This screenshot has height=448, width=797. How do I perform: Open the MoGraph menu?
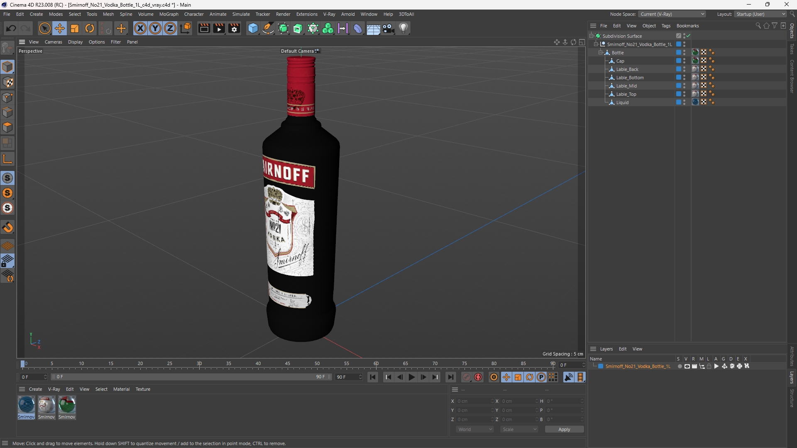pyautogui.click(x=169, y=14)
